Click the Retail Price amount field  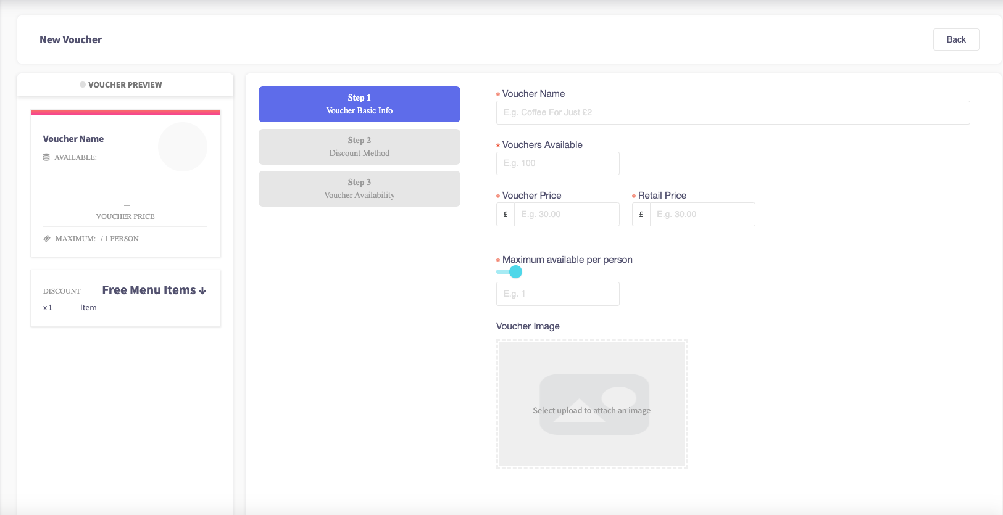point(702,214)
